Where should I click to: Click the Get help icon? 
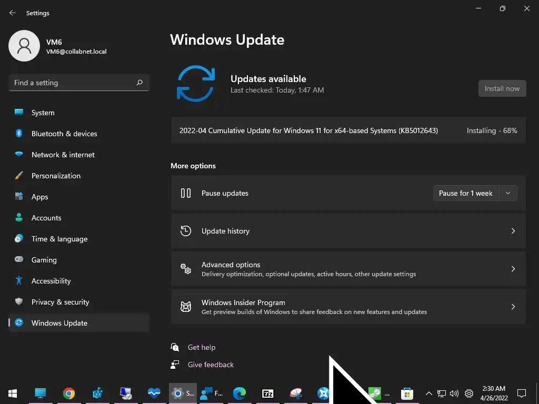point(175,347)
